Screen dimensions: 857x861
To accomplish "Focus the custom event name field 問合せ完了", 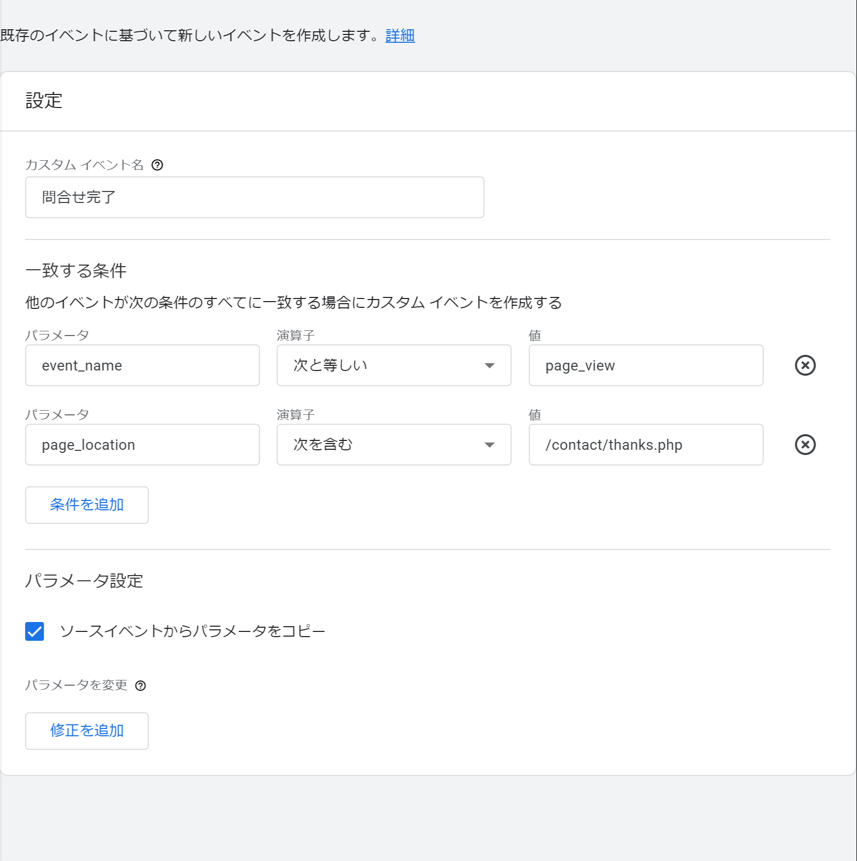I will (254, 197).
